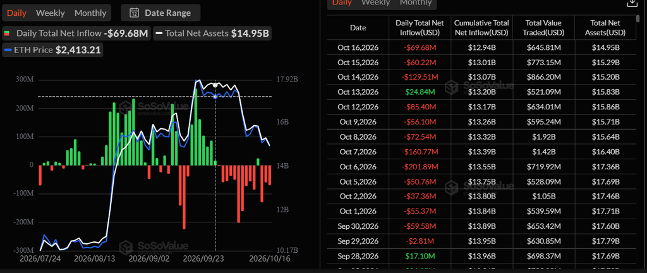Screen dimensions: 647x273
Task: Select the chart's Daily tab
Action: [x=16, y=13]
